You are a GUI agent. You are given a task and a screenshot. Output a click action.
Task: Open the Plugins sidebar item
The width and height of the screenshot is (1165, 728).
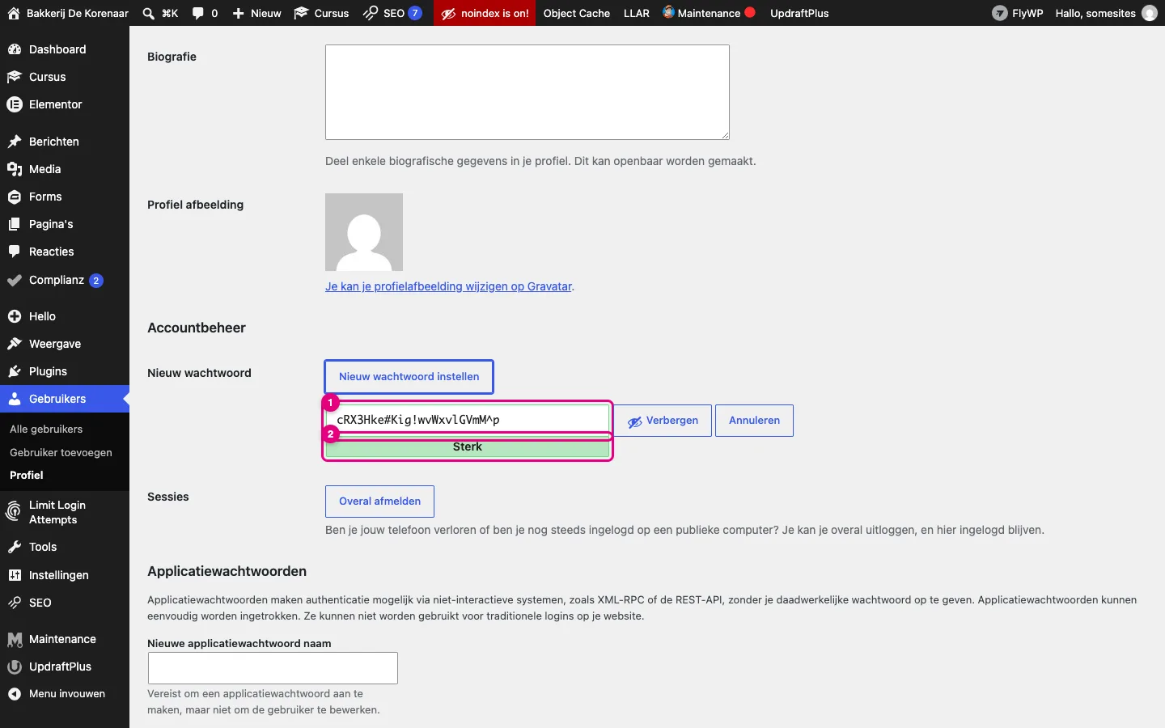pyautogui.click(x=65, y=371)
